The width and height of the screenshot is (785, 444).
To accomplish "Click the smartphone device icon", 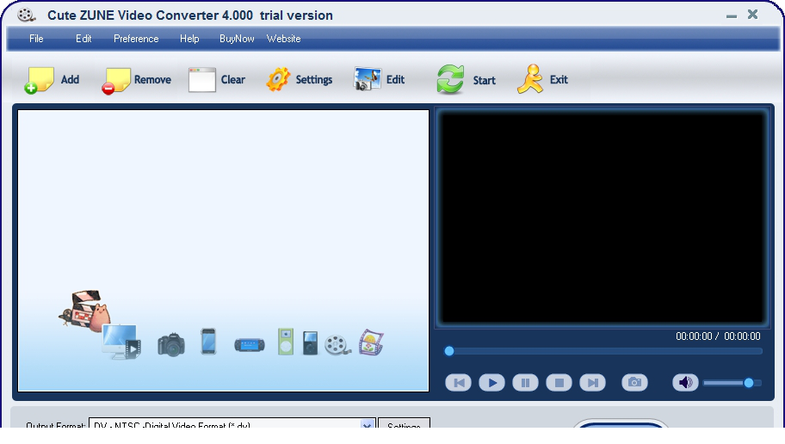I will pyautogui.click(x=208, y=342).
